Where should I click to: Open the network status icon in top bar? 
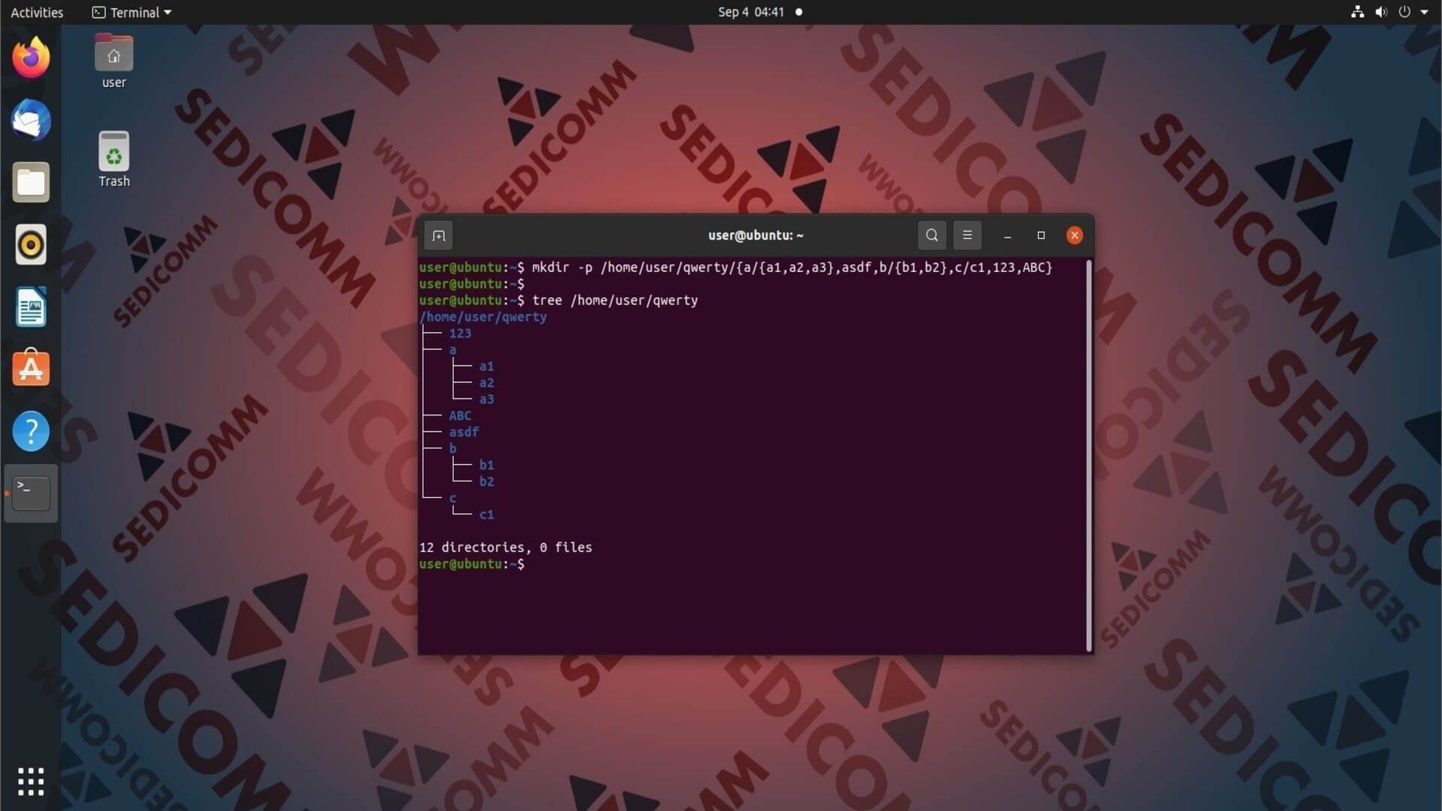click(1357, 12)
